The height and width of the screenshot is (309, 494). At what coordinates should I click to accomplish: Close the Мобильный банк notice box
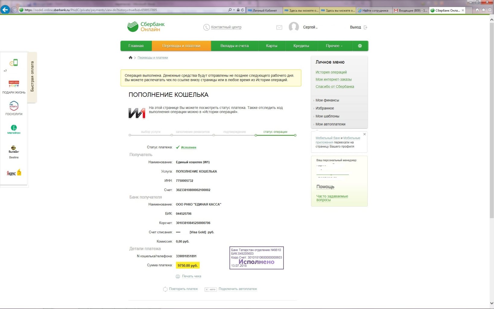click(x=365, y=134)
